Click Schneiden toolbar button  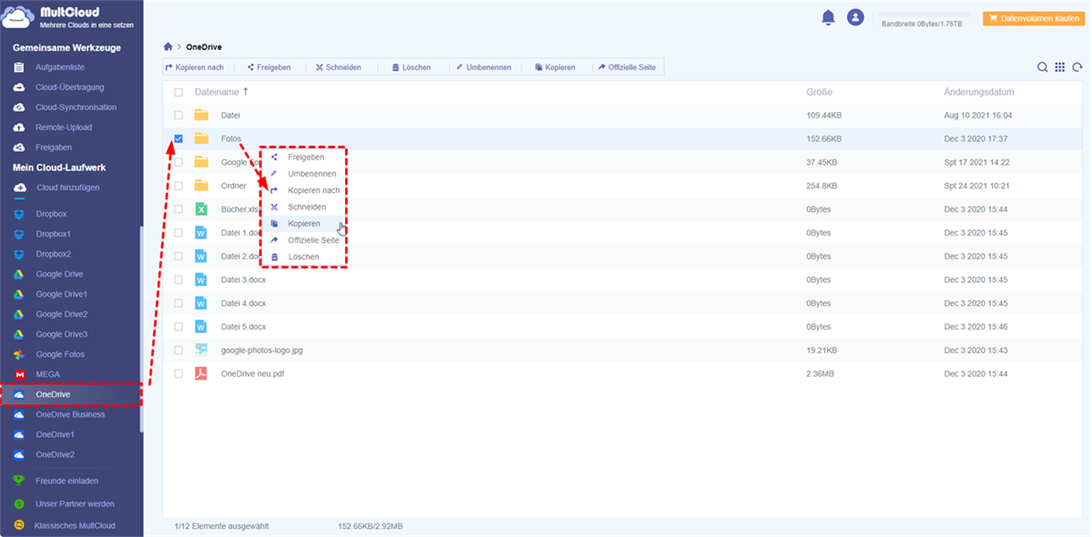[x=338, y=67]
